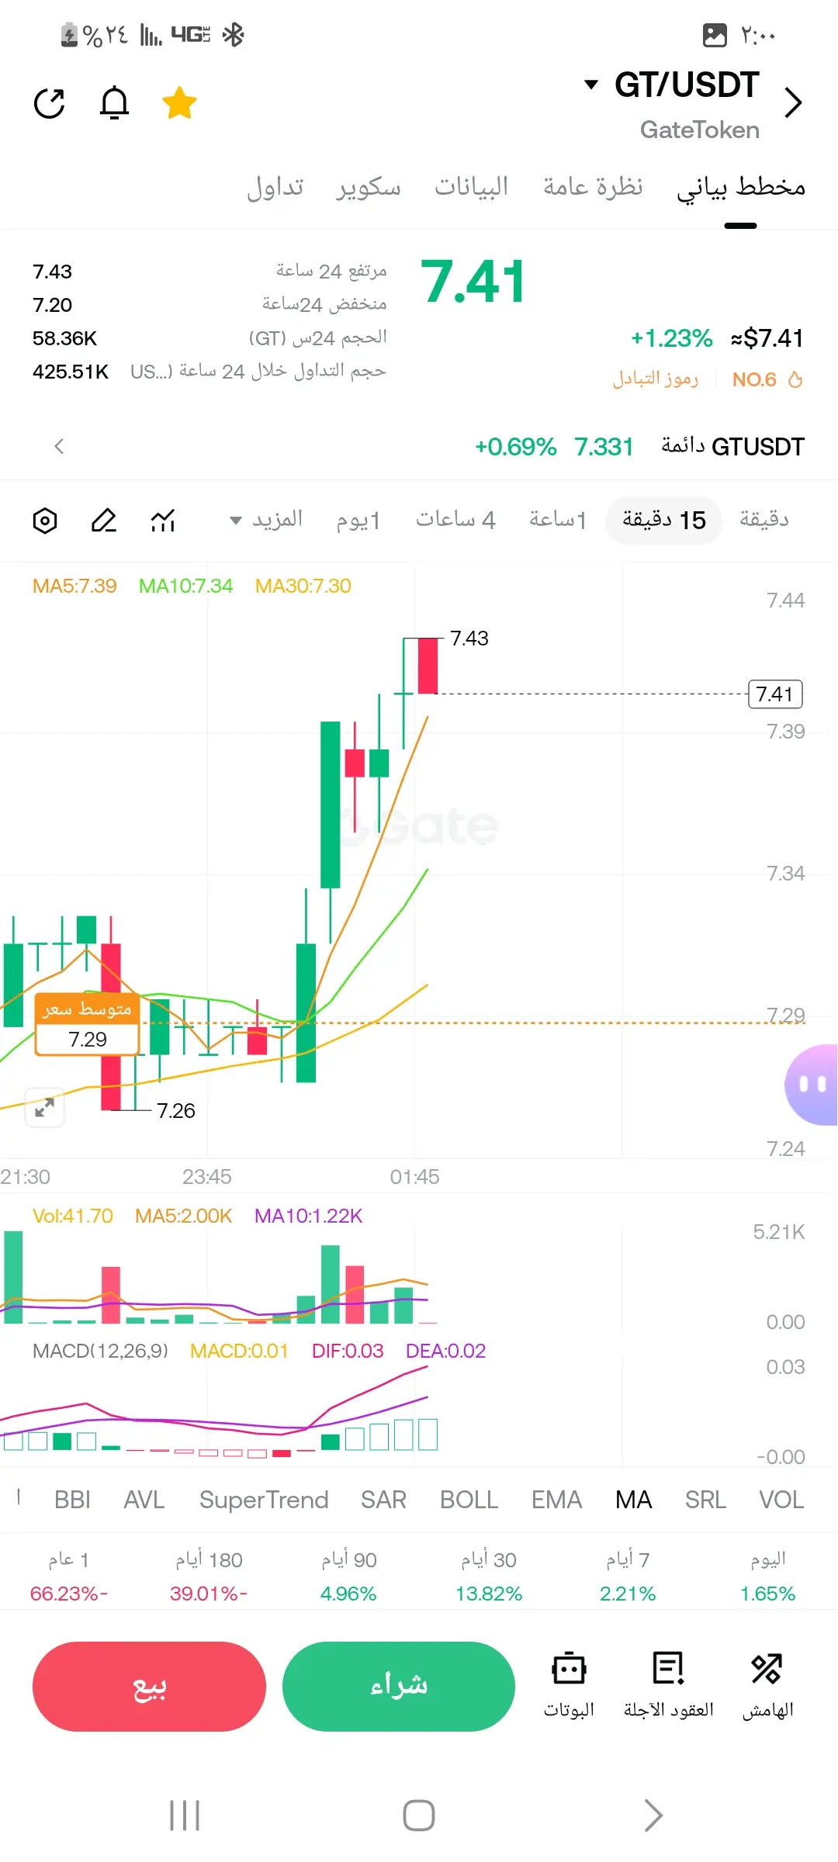
Task: Tap 7 أيام 2.21% performance cell
Action: (x=628, y=1576)
